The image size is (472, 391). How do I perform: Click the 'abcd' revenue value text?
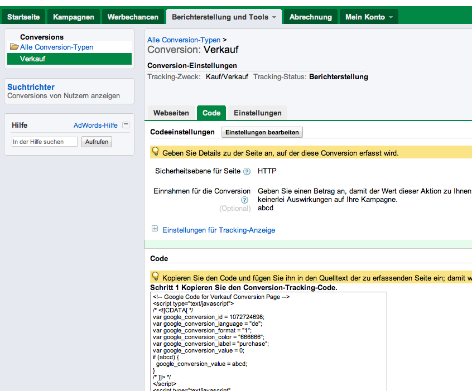pyautogui.click(x=266, y=208)
